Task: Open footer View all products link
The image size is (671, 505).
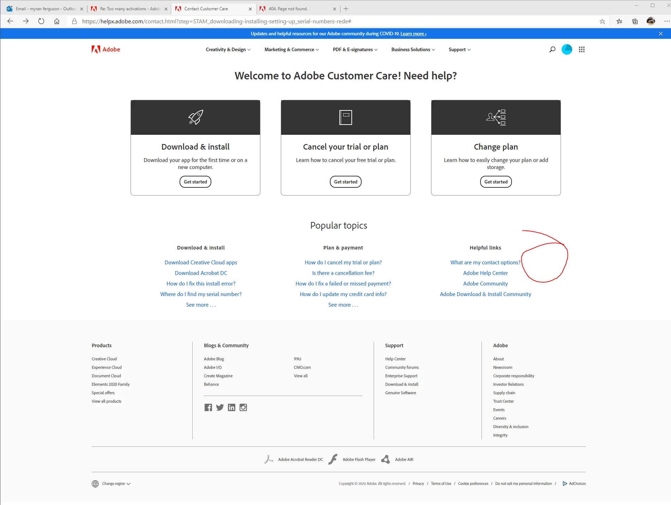Action: click(x=107, y=401)
